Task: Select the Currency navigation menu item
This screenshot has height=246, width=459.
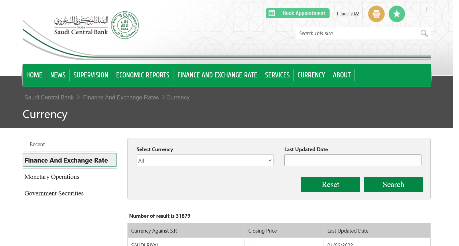Action: 311,75
